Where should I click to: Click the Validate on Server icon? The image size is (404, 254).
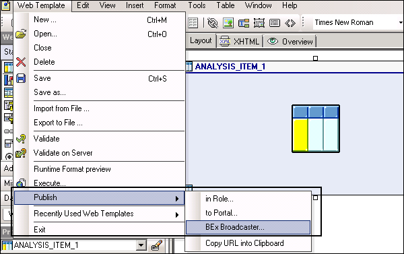pos(21,153)
